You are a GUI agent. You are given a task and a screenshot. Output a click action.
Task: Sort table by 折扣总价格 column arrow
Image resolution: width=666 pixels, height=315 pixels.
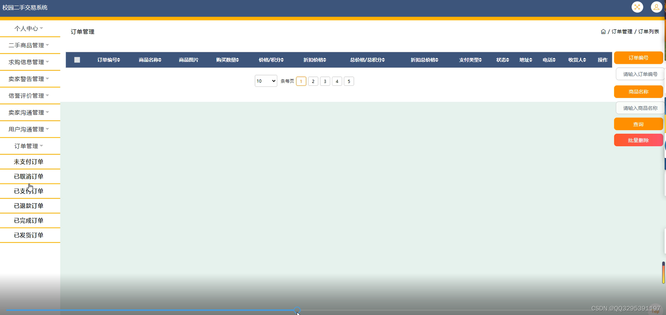click(437, 60)
